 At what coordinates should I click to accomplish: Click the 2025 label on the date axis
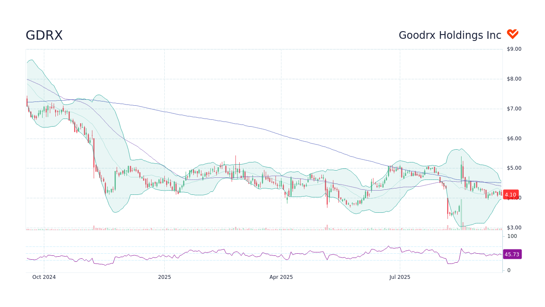164,277
